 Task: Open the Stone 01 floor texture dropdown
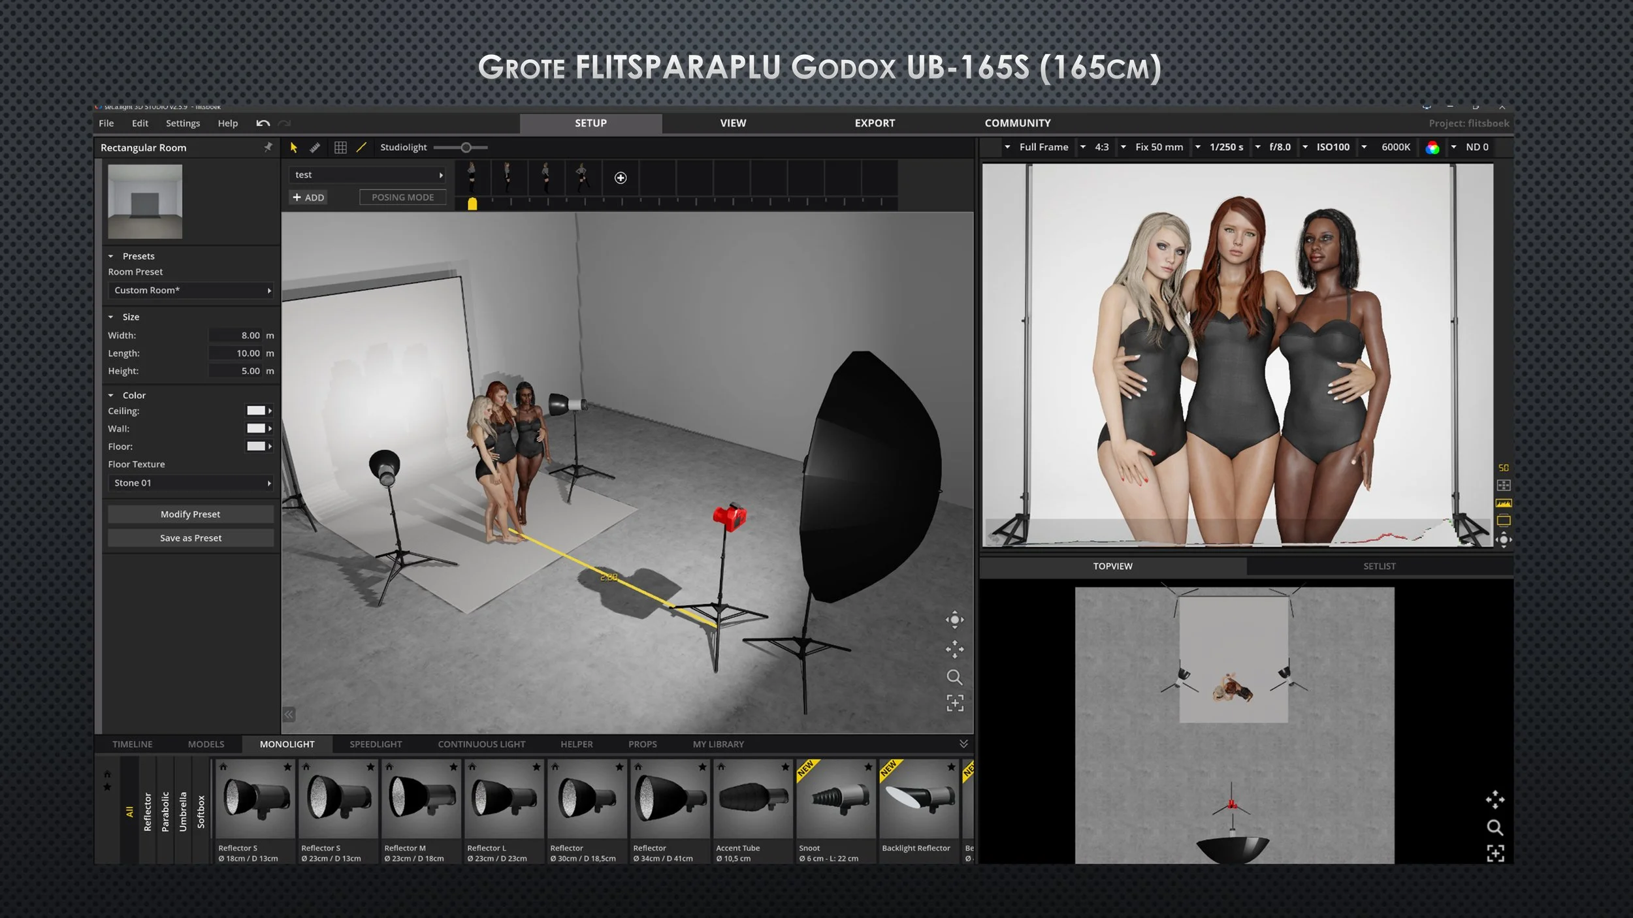tap(191, 483)
